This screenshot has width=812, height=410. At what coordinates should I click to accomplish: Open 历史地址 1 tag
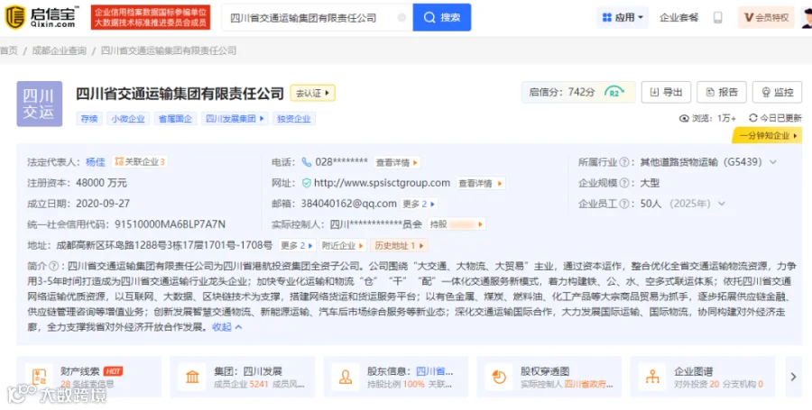coord(399,245)
